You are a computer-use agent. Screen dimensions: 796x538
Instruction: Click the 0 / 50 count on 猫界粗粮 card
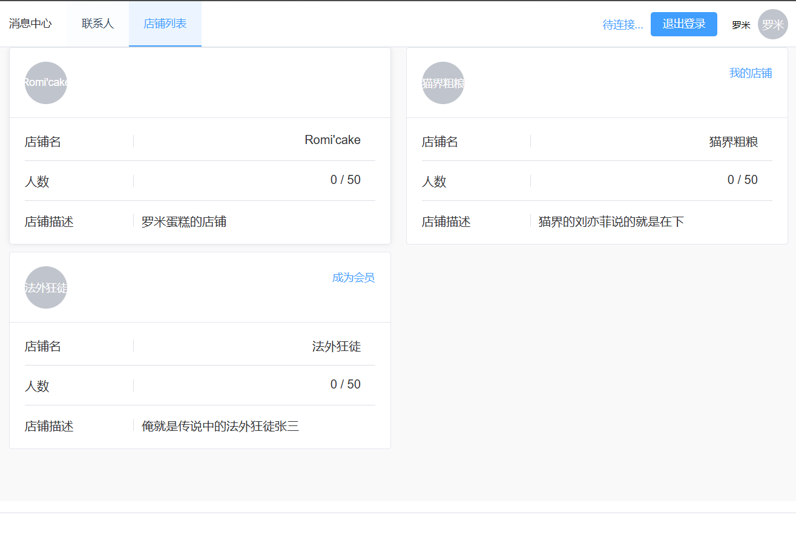coord(742,180)
